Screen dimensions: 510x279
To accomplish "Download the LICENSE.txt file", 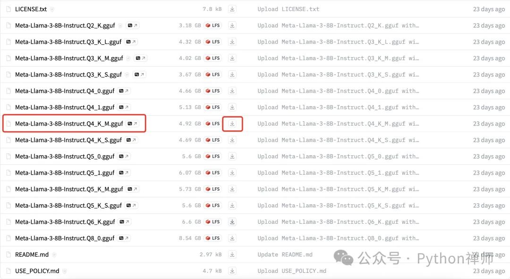I will point(232,9).
